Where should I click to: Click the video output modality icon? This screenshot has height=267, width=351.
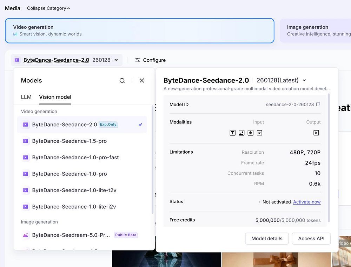tap(316, 133)
